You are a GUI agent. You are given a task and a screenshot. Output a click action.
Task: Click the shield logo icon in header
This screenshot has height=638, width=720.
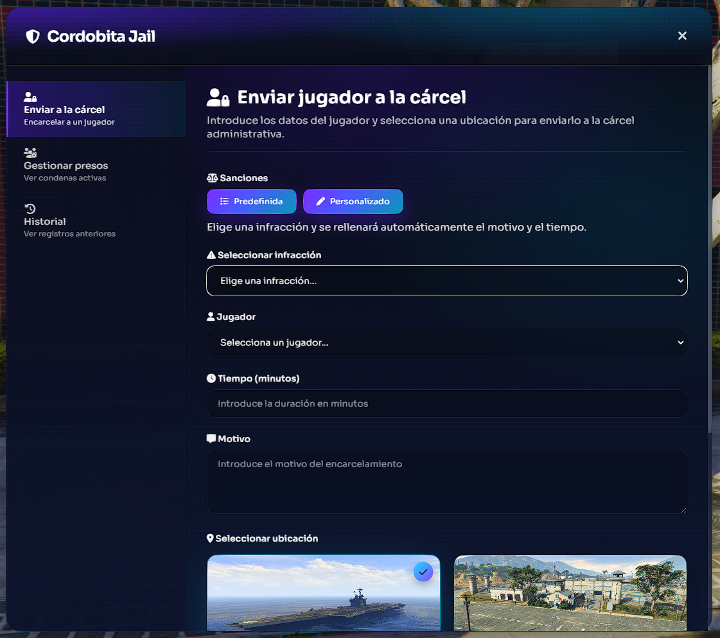point(33,36)
